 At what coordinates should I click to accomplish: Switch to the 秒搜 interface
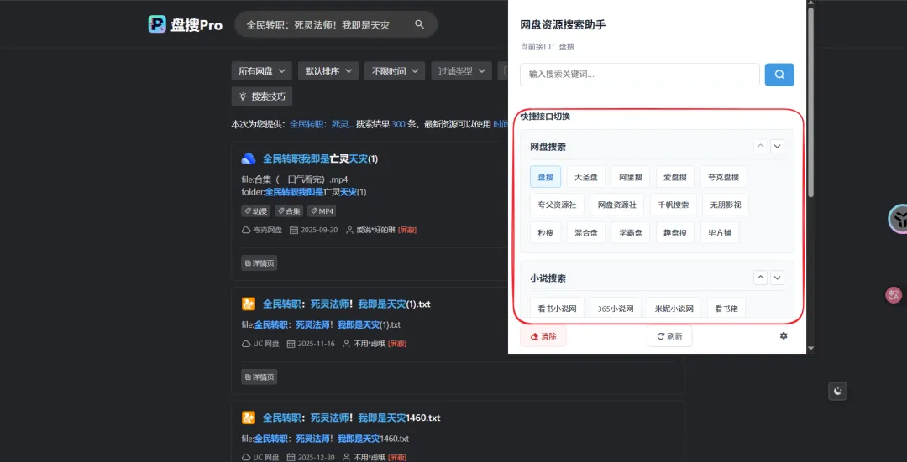(x=546, y=233)
